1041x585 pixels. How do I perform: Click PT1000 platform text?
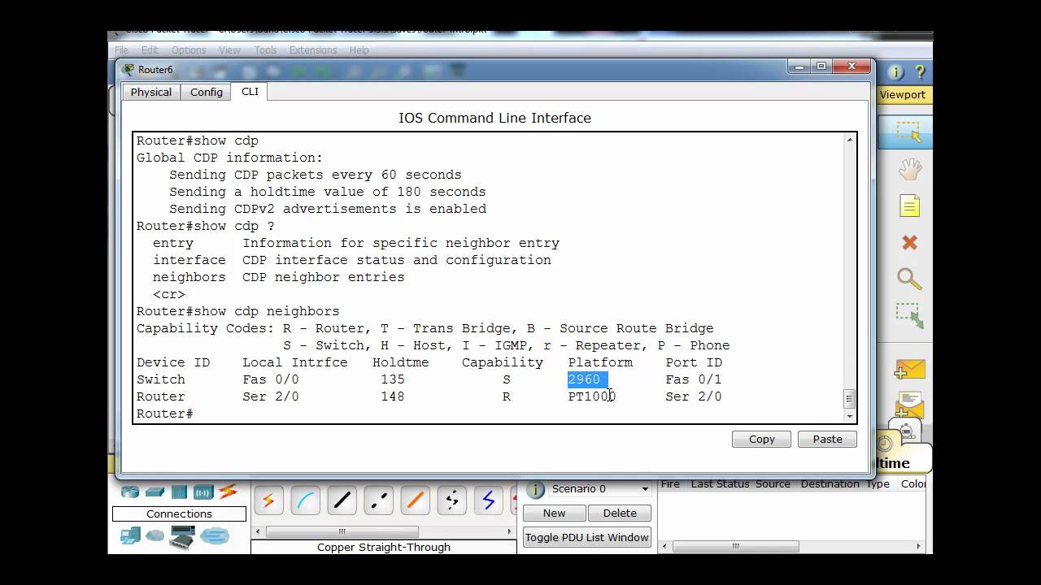pyautogui.click(x=592, y=396)
